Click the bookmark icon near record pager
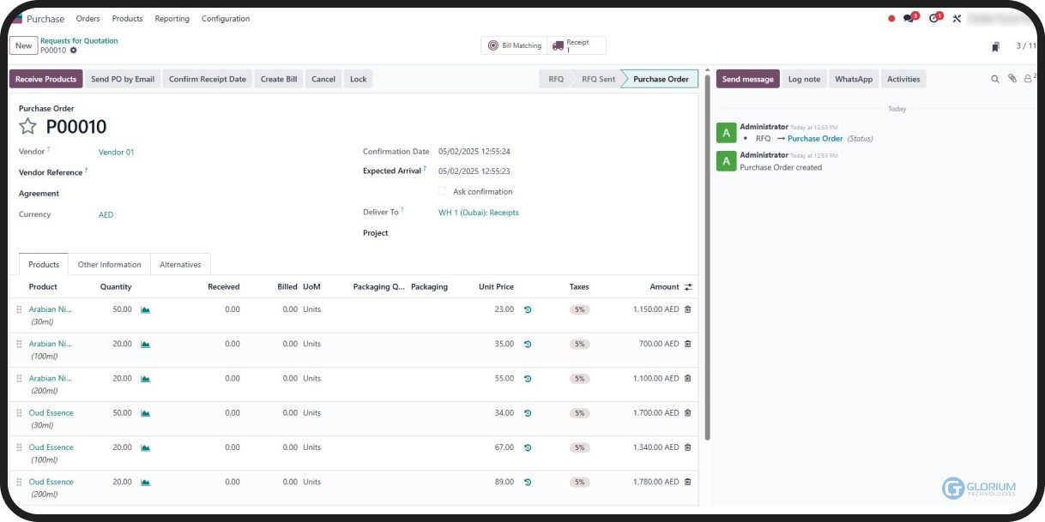This screenshot has height=522, width=1045. click(995, 46)
